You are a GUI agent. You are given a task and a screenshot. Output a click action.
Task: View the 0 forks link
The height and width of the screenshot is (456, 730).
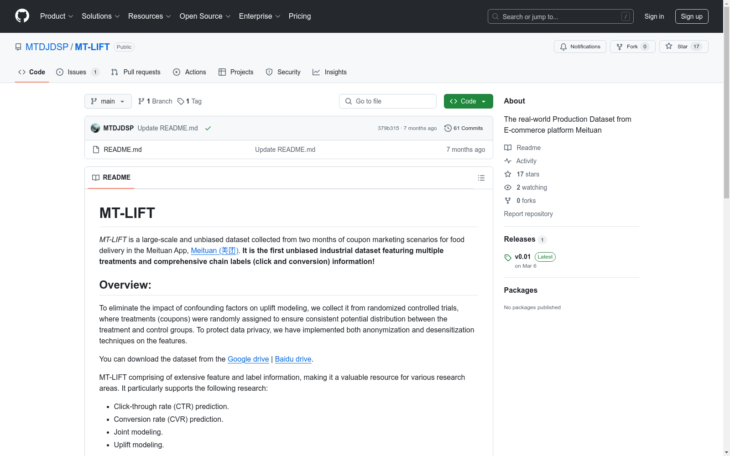520,201
